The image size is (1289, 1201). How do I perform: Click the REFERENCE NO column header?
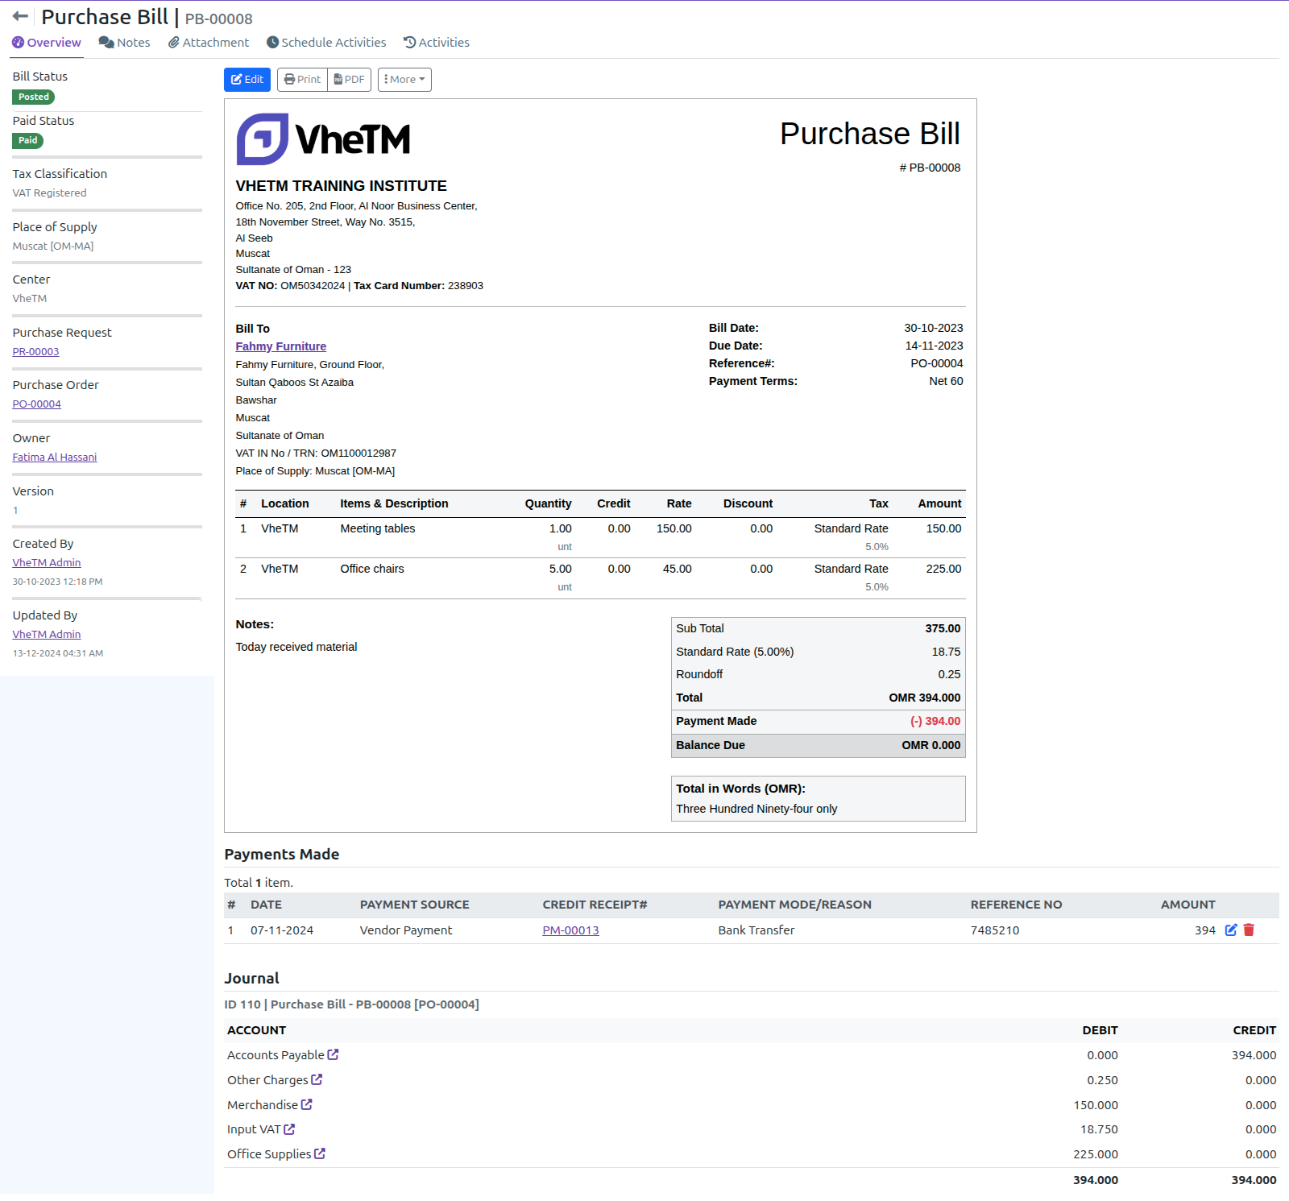1016,905
